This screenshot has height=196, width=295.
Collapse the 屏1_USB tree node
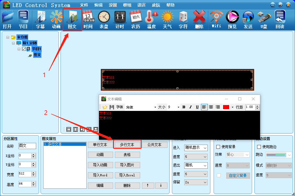click(x=14, y=43)
